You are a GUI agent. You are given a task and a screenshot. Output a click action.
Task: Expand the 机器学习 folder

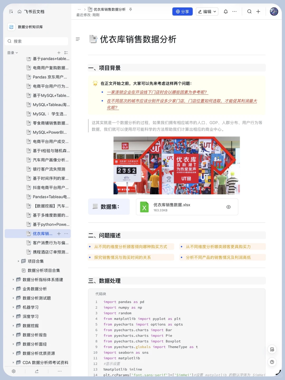point(13,307)
